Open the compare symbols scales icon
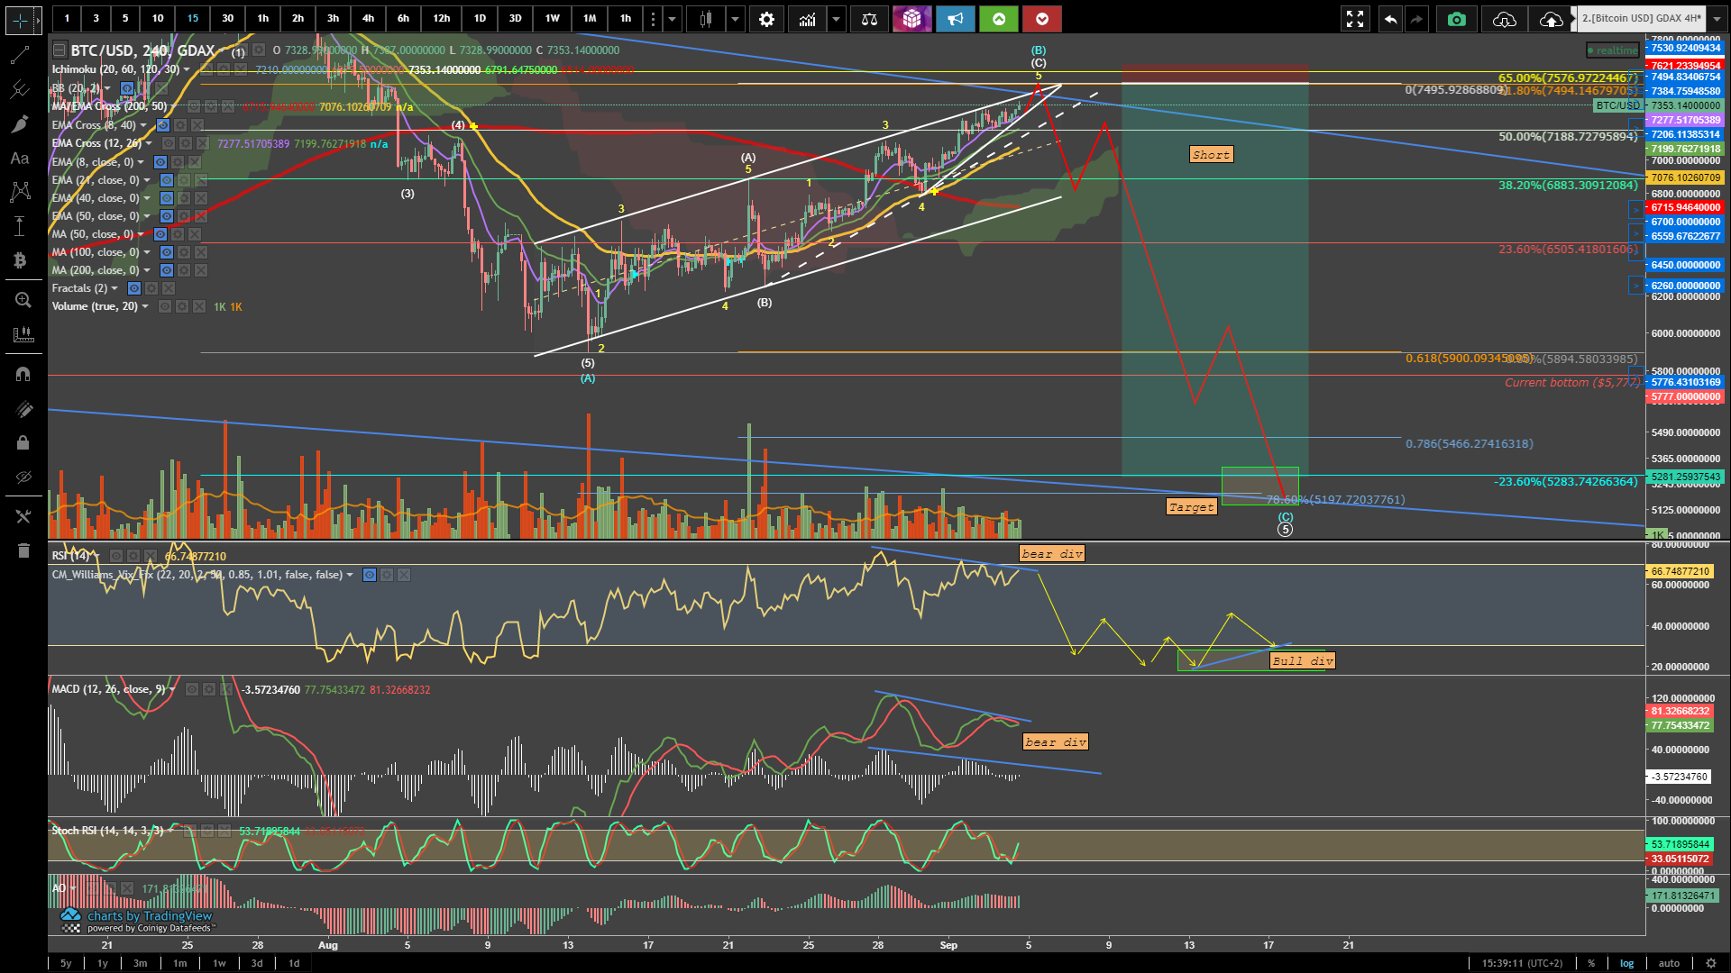The height and width of the screenshot is (973, 1731). (x=869, y=19)
